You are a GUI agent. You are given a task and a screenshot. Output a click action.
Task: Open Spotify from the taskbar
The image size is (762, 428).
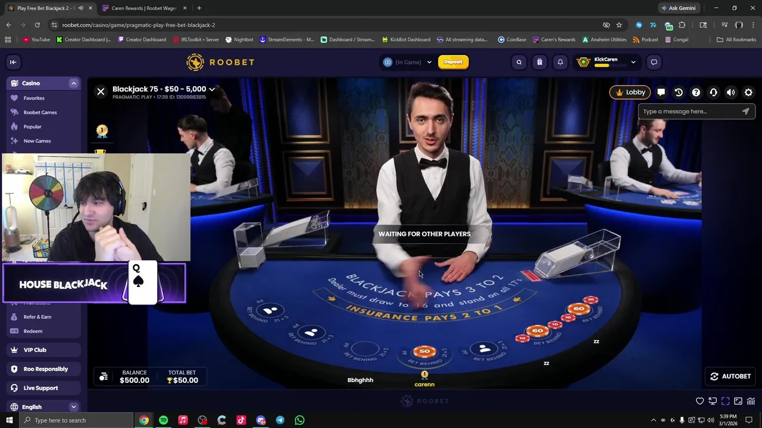[163, 420]
